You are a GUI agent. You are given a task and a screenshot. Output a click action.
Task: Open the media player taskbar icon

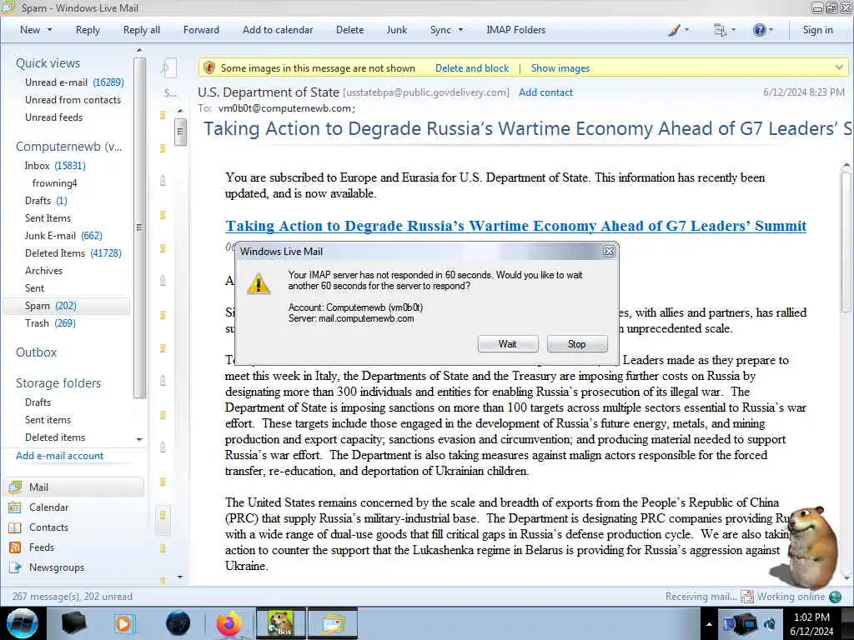(x=123, y=623)
